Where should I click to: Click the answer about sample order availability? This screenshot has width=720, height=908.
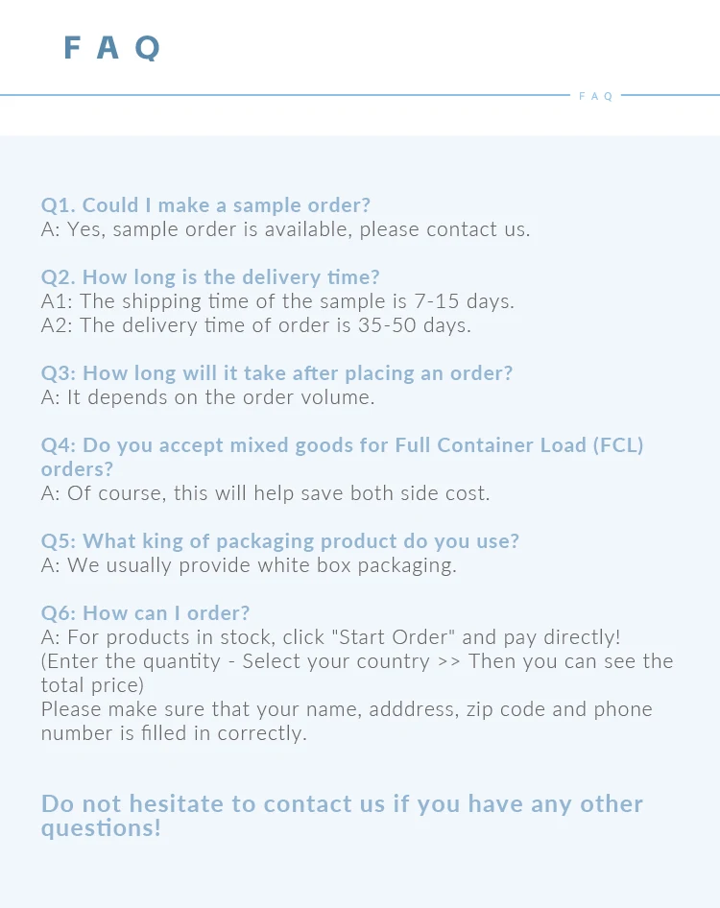pyautogui.click(x=285, y=229)
